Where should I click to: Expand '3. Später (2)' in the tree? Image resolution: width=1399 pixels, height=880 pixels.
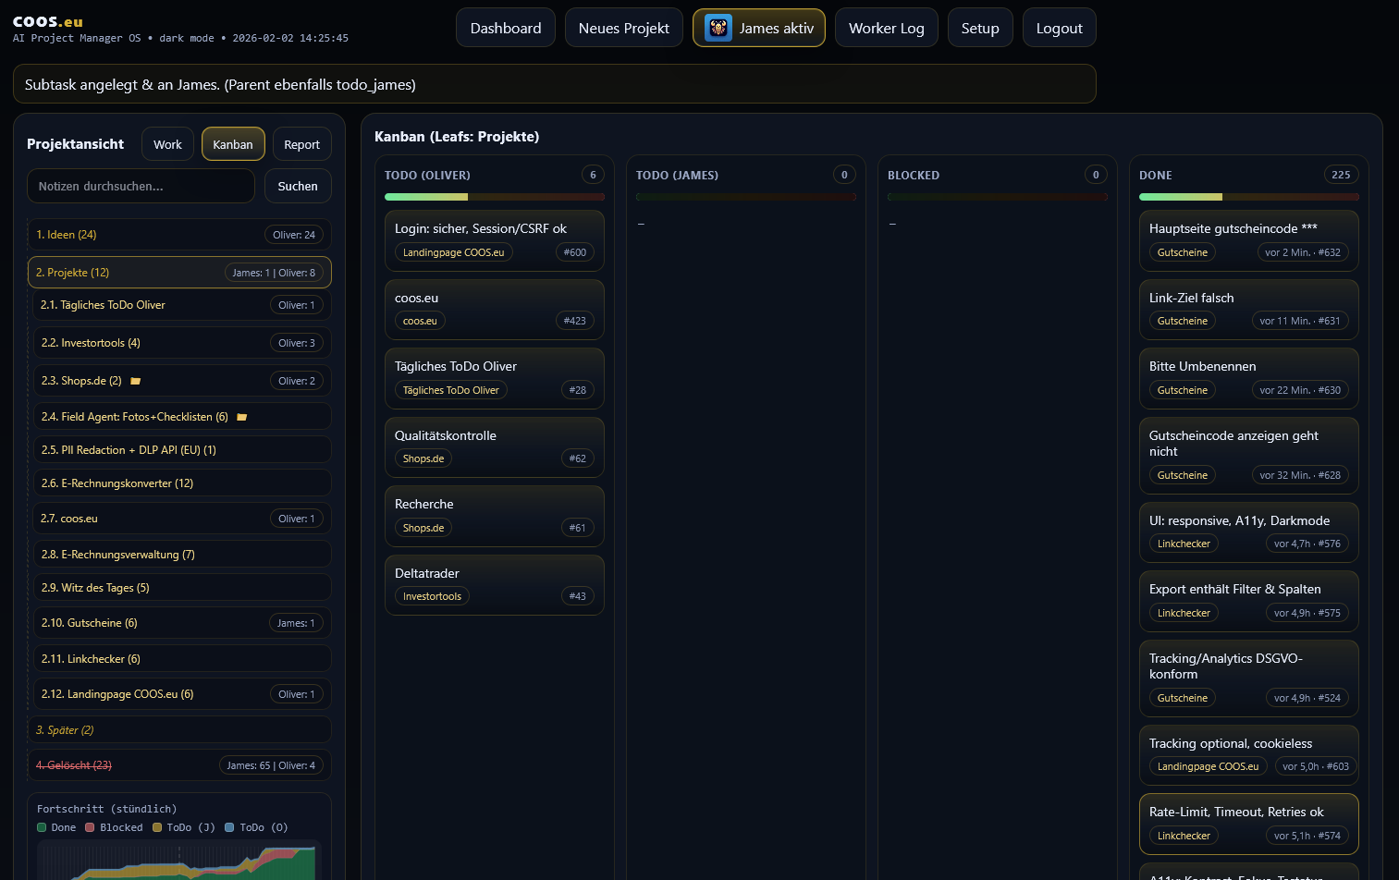point(65,729)
